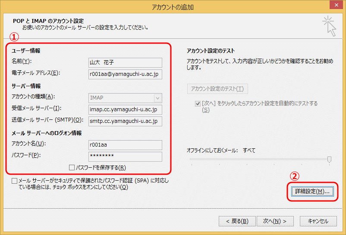The height and width of the screenshot is (235, 346).
Task: Proceed with the 次へ(N) button
Action: pyautogui.click(x=275, y=221)
